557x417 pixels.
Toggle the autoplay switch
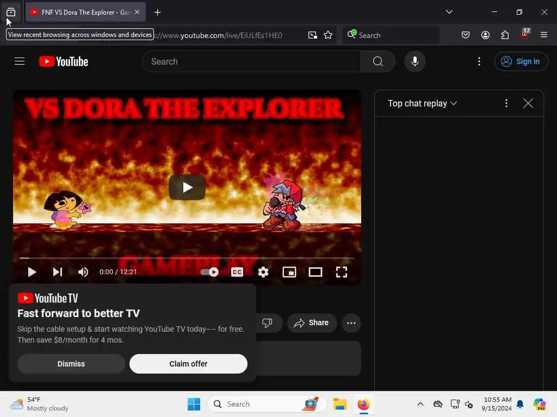[x=209, y=272]
